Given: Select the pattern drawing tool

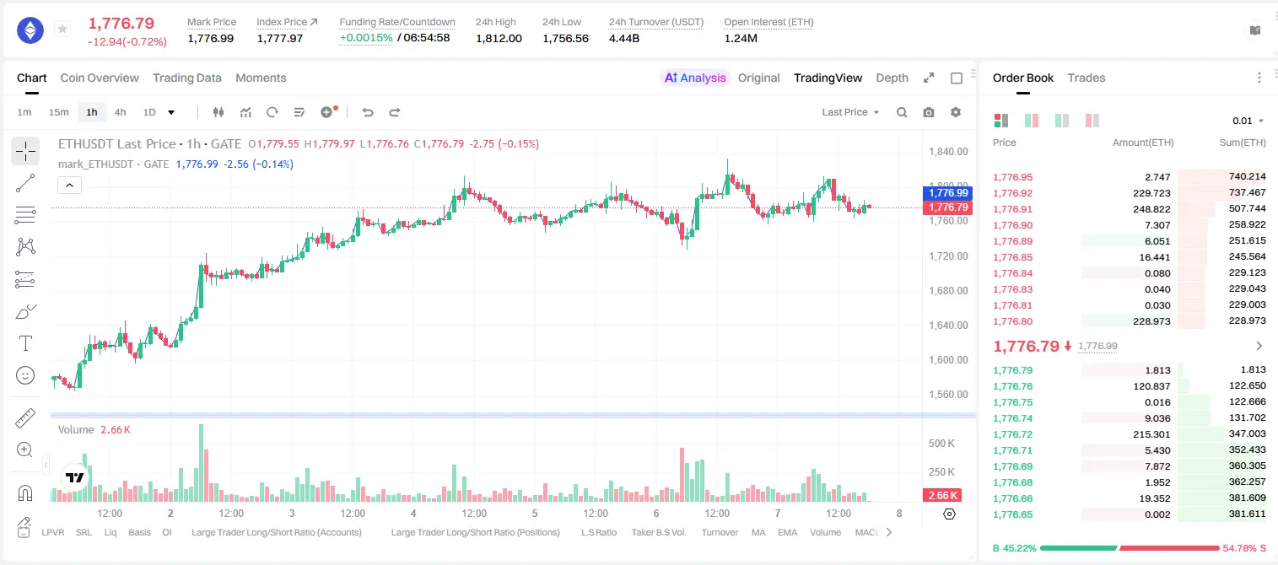Looking at the screenshot, I should [x=25, y=246].
